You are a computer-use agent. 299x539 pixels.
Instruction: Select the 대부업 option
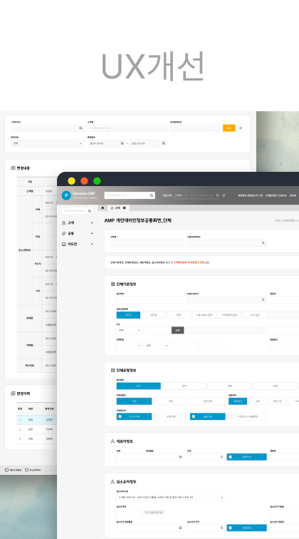[x=154, y=315]
